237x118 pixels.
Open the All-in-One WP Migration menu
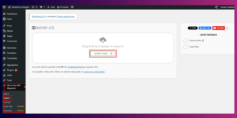(14, 87)
